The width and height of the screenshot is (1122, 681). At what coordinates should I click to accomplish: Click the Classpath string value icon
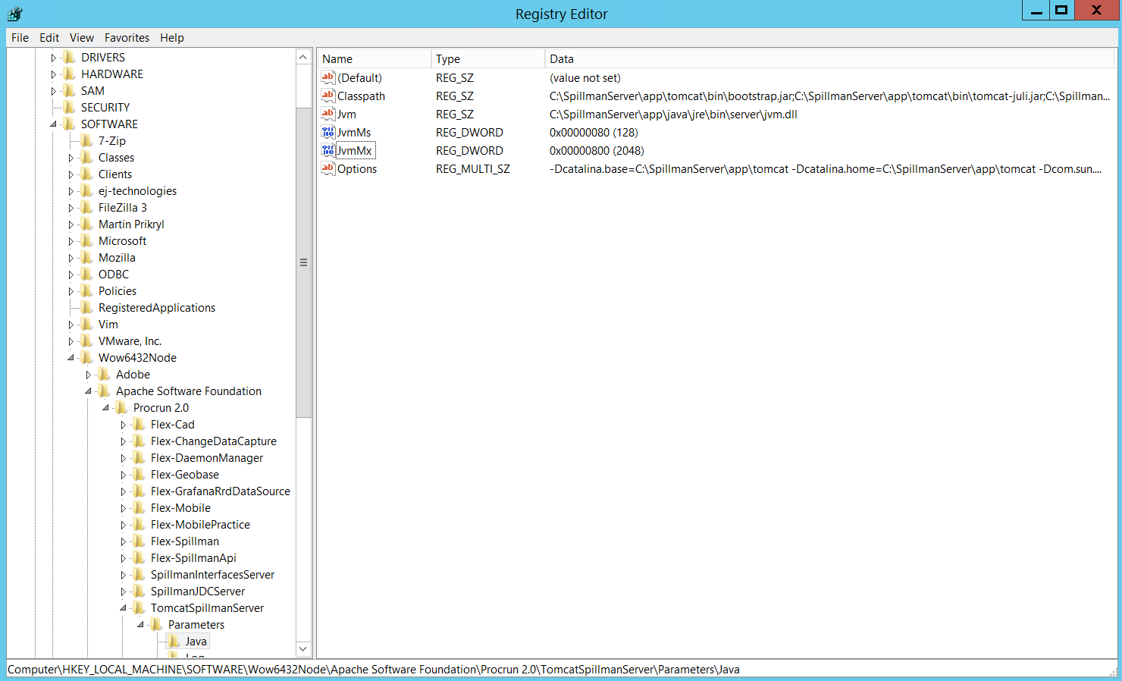point(328,96)
